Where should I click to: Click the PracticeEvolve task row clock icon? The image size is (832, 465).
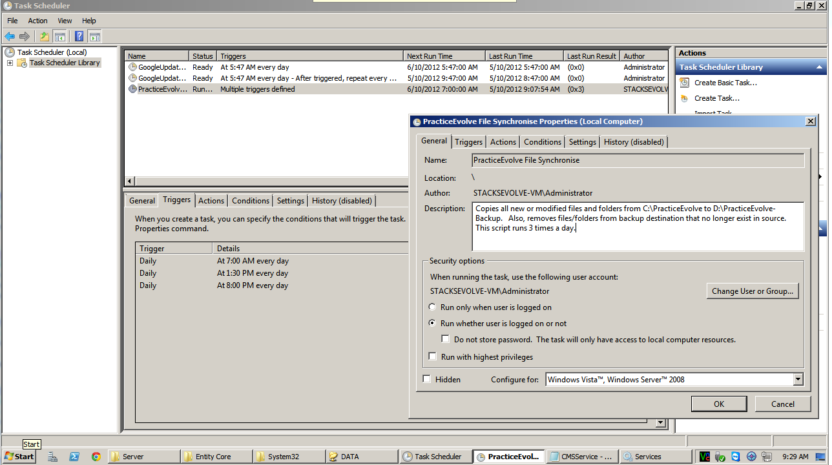[132, 89]
